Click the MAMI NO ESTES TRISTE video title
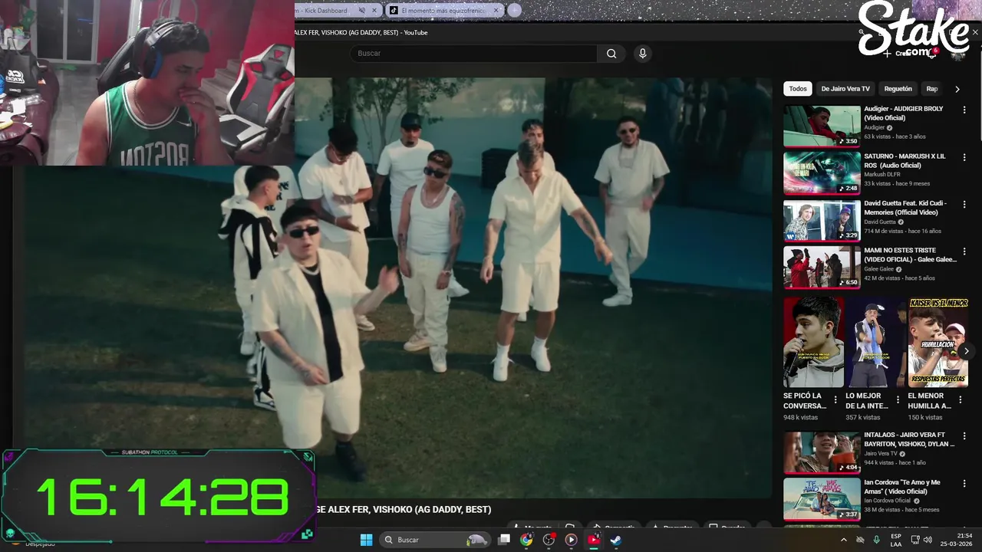Screen dimensions: 982x552 click(x=910, y=255)
